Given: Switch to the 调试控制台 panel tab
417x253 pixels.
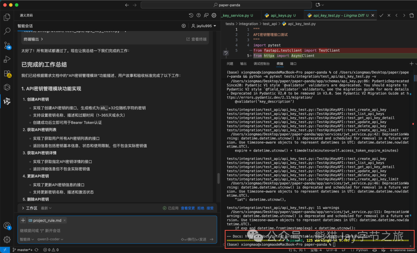Looking at the screenshot, I should point(262,64).
